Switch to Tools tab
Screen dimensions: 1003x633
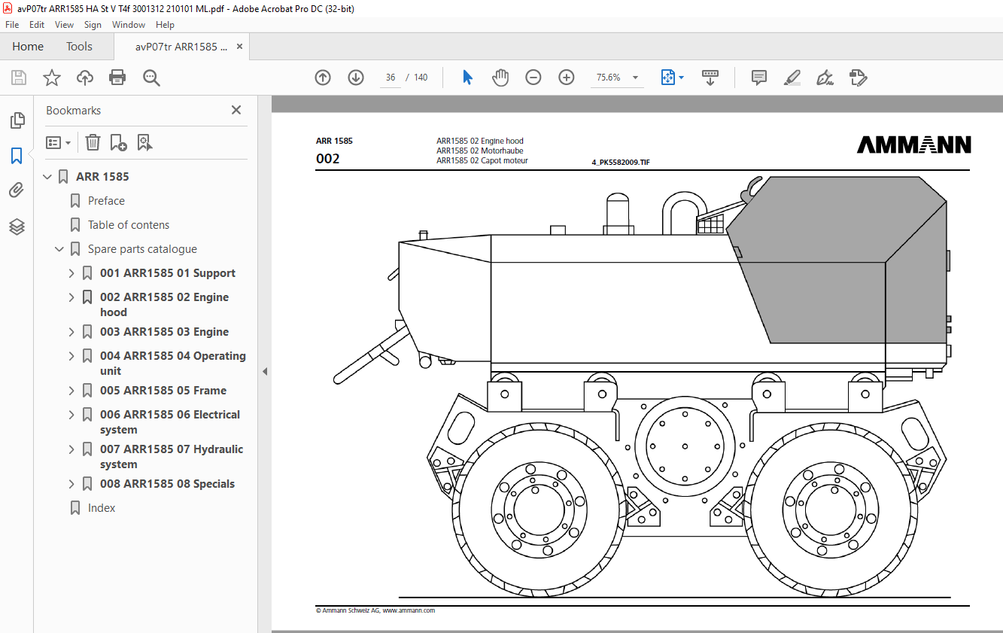(79, 47)
